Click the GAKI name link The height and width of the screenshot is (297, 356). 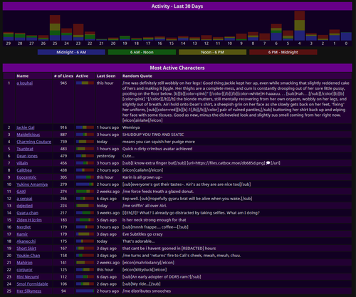click(x=21, y=192)
